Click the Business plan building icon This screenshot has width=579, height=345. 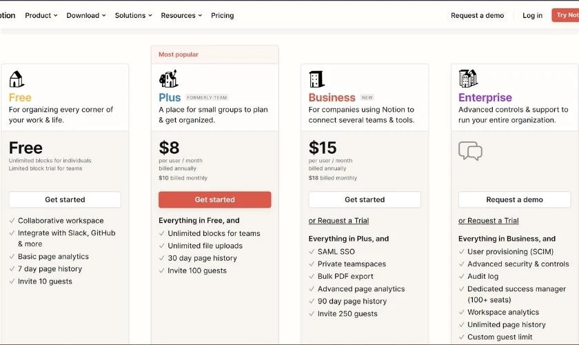click(316, 79)
